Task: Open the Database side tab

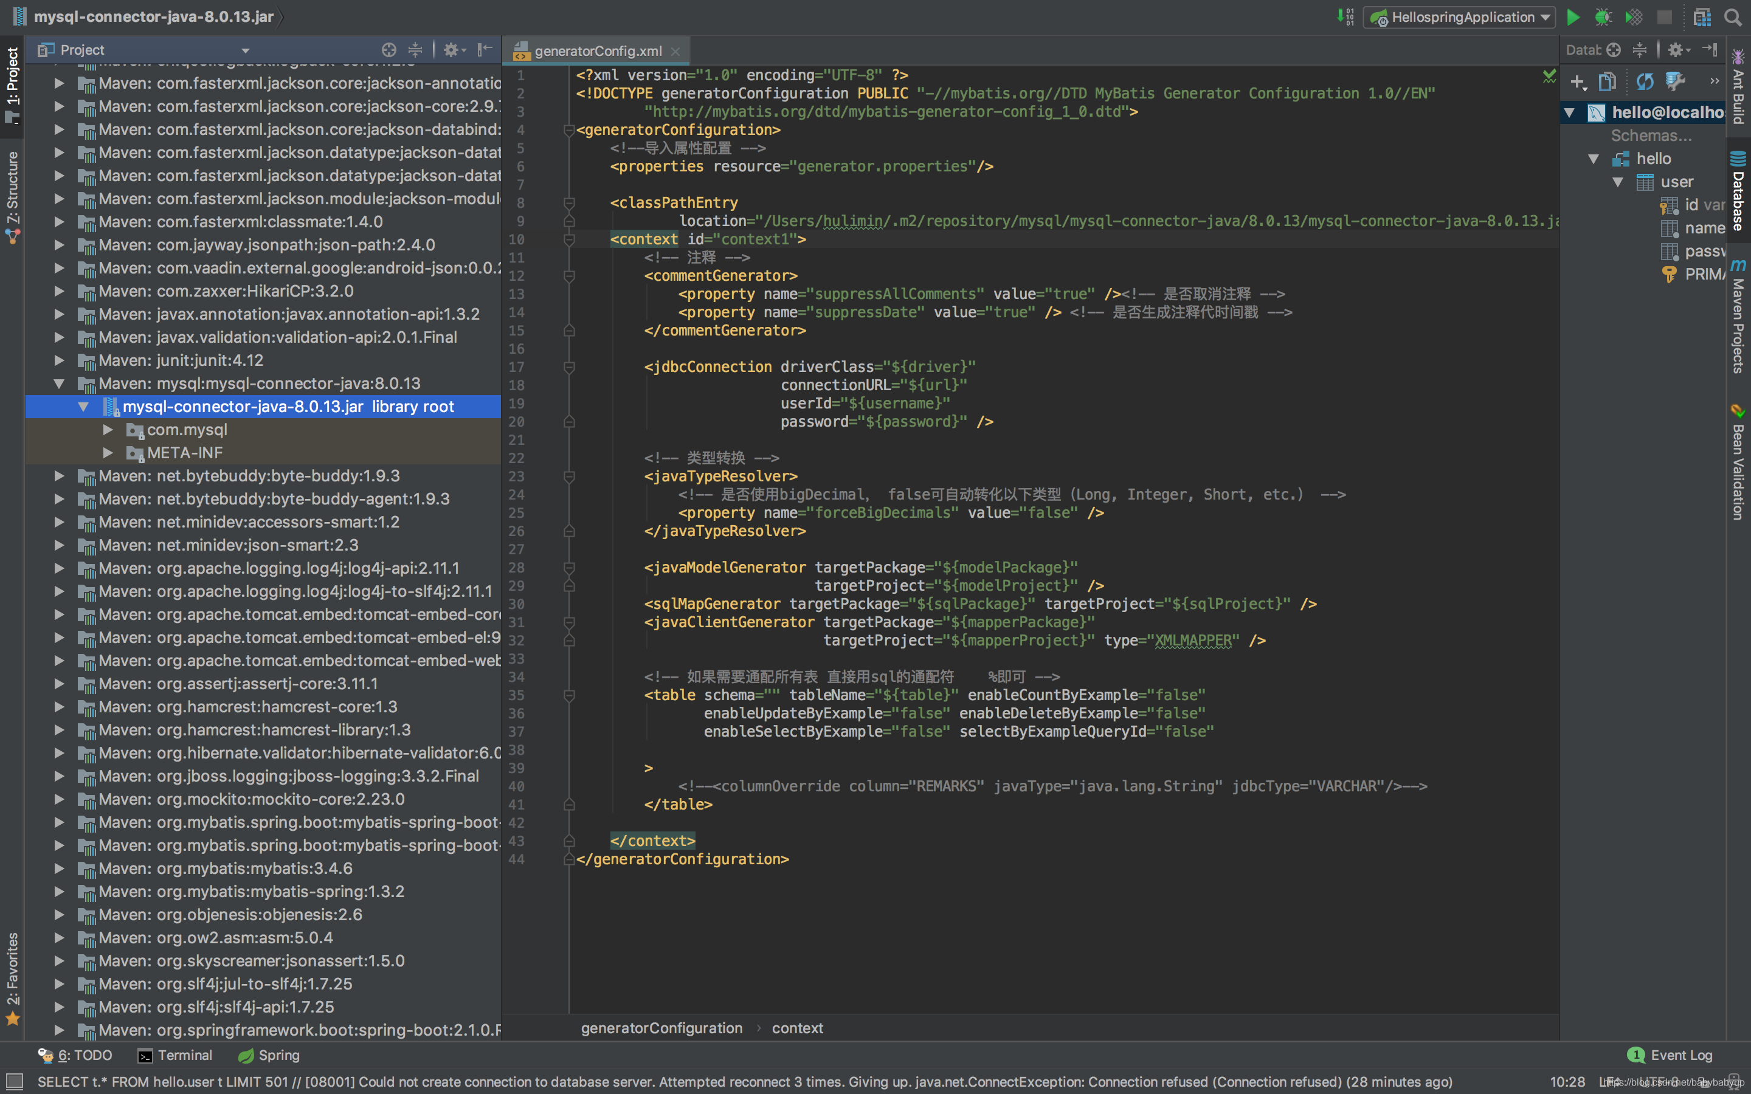Action: pos(1739,191)
